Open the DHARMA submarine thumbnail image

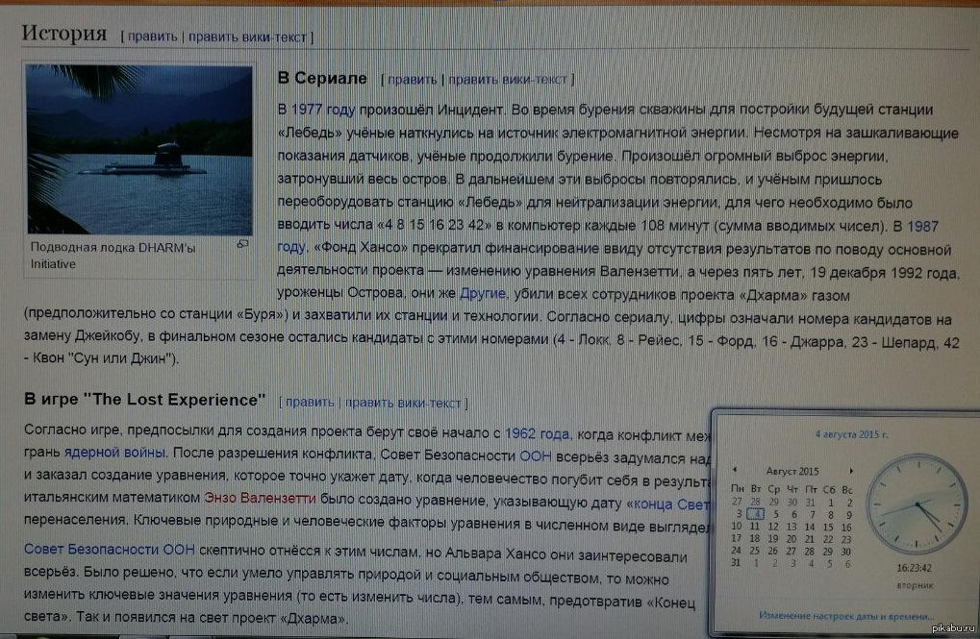[141, 147]
